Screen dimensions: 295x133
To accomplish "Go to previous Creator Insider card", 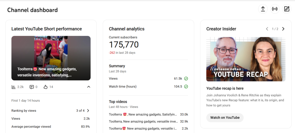I will coord(267,29).
